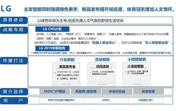Click the highlighted 机器人事业中心 text
Screen dimensions: 176x111
pyautogui.click(x=104, y=43)
